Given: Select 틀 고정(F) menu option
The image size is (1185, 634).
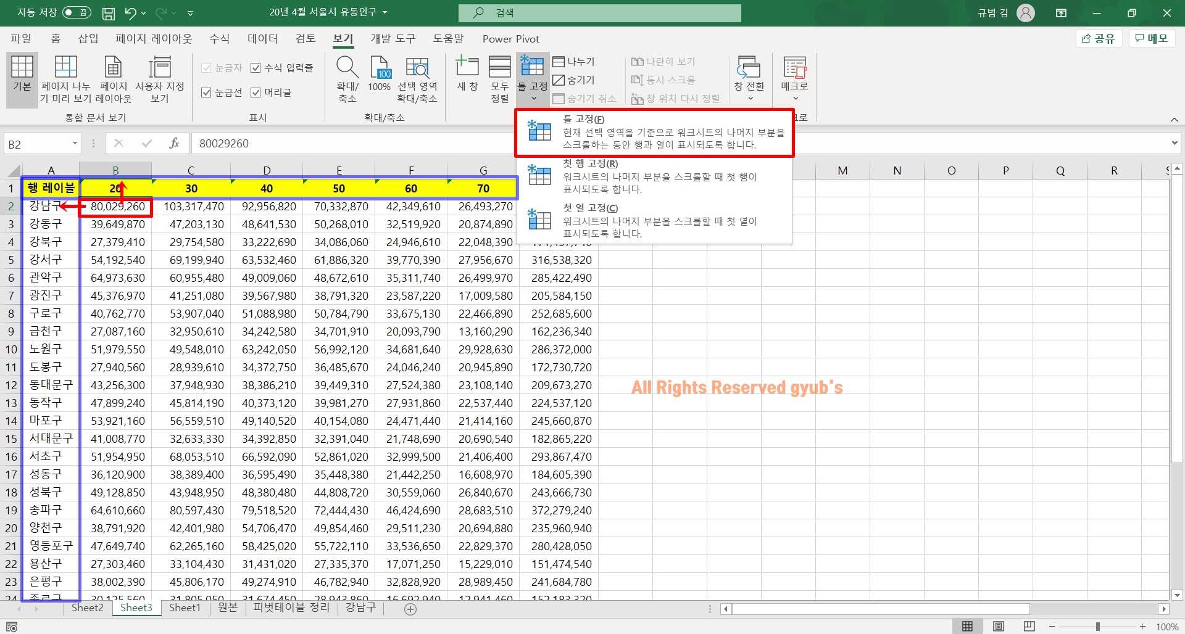Looking at the screenshot, I should [x=654, y=132].
